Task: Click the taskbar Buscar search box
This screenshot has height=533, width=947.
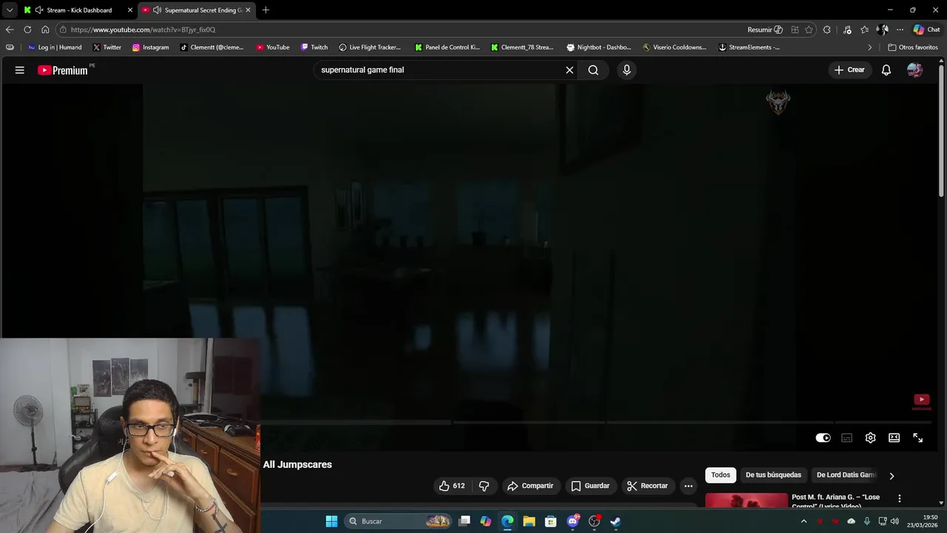Action: pyautogui.click(x=398, y=521)
